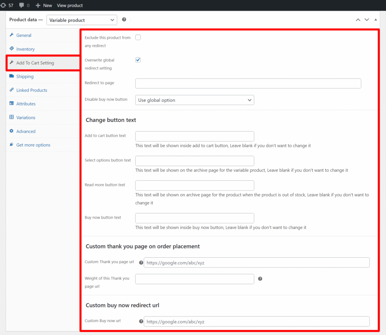Focus the Add to cart button text field
Screen dimensions: 386x335
(195, 136)
